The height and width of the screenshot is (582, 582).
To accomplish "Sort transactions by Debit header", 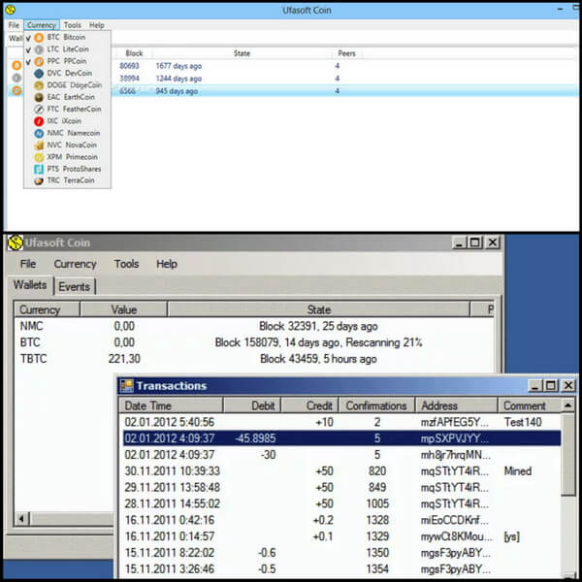I will click(x=252, y=405).
